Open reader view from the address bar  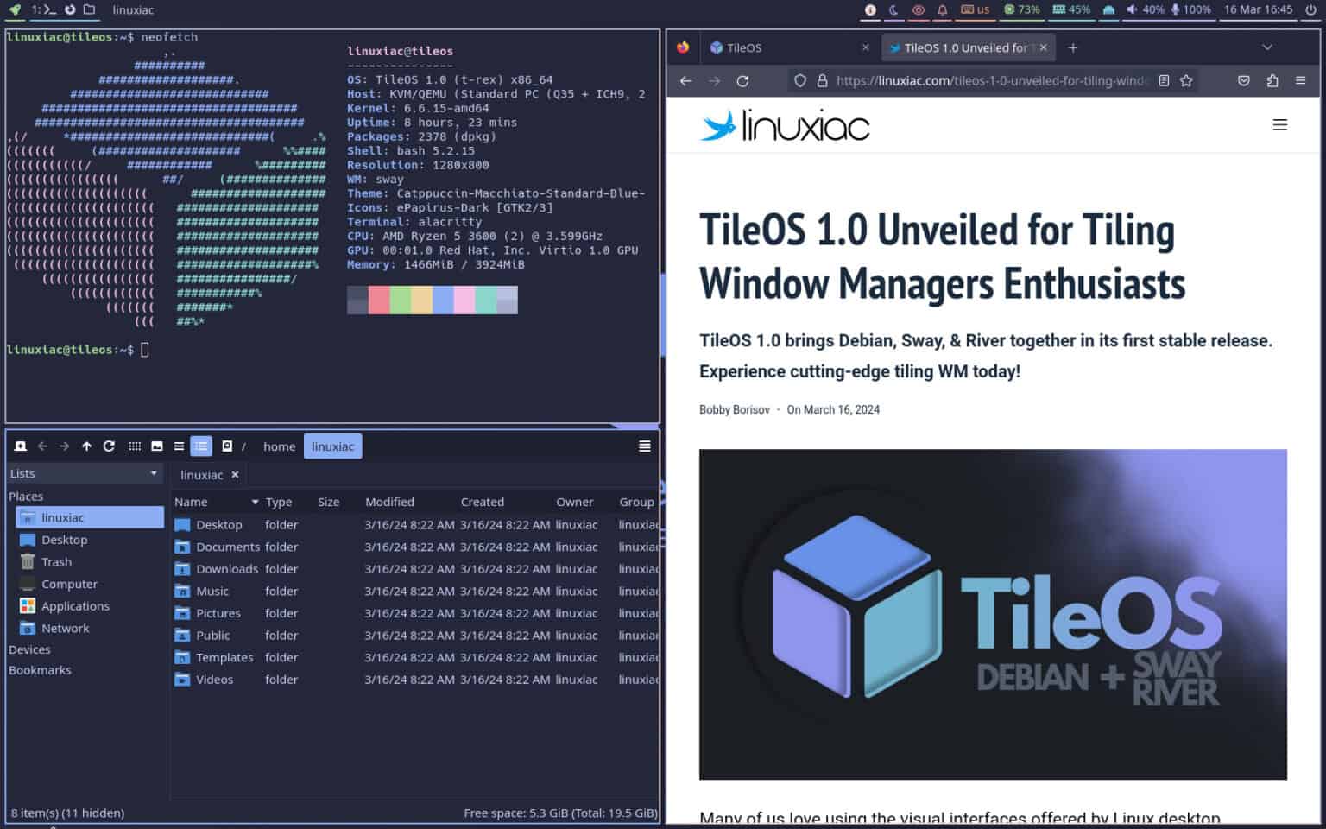pos(1164,80)
